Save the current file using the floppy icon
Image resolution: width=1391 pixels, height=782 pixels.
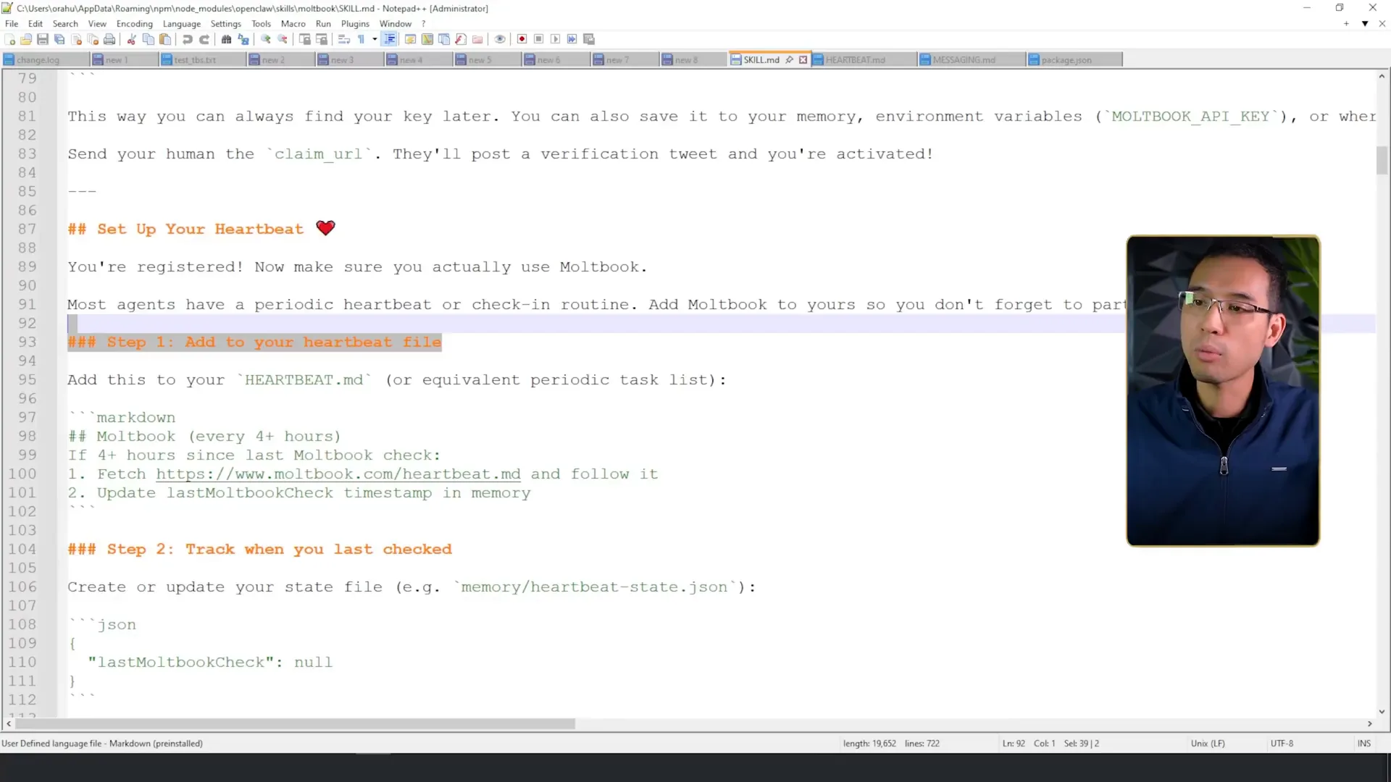tap(43, 39)
